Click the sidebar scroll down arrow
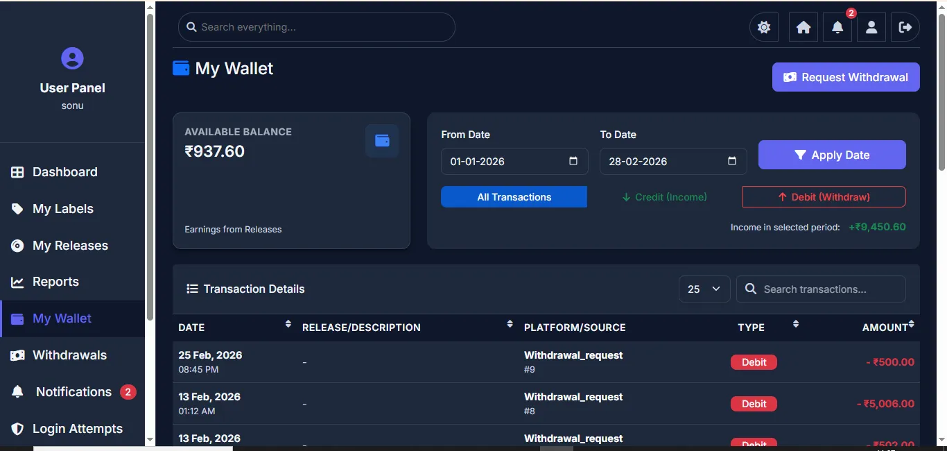This screenshot has height=451, width=947. (x=150, y=440)
